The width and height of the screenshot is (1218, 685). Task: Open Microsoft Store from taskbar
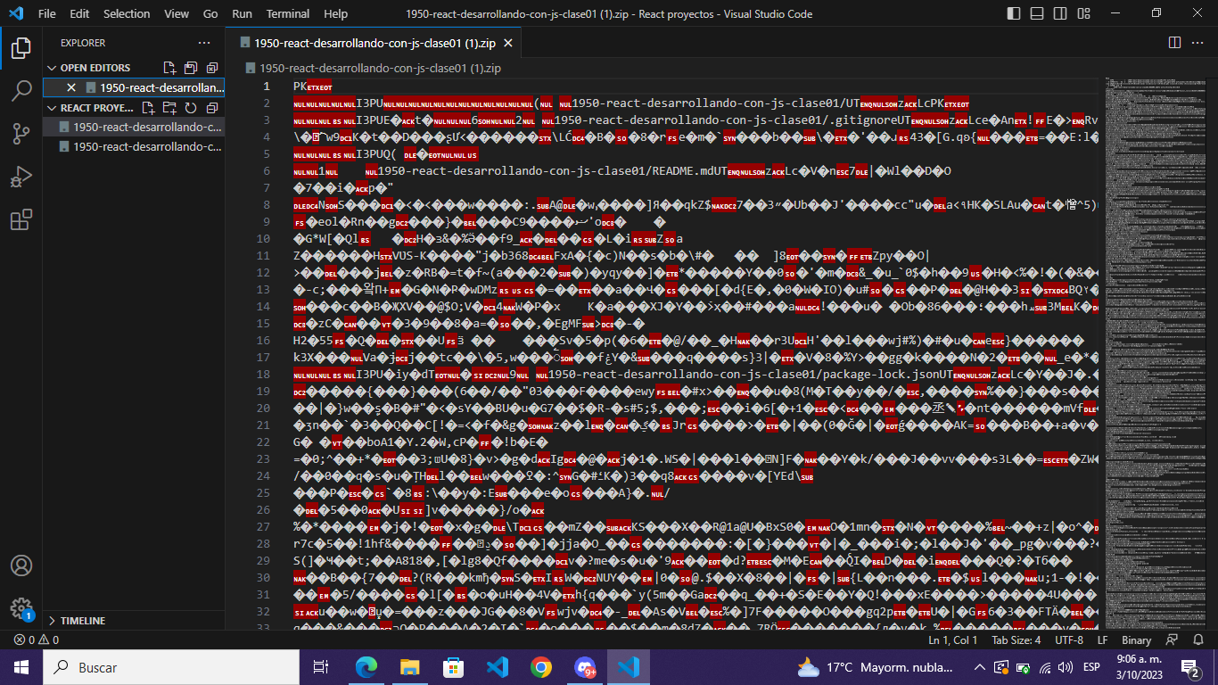tap(454, 667)
